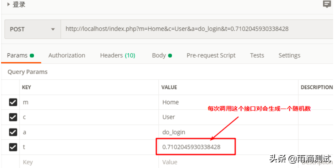Open the Authorization tab
The height and width of the screenshot is (168, 336).
67,55
